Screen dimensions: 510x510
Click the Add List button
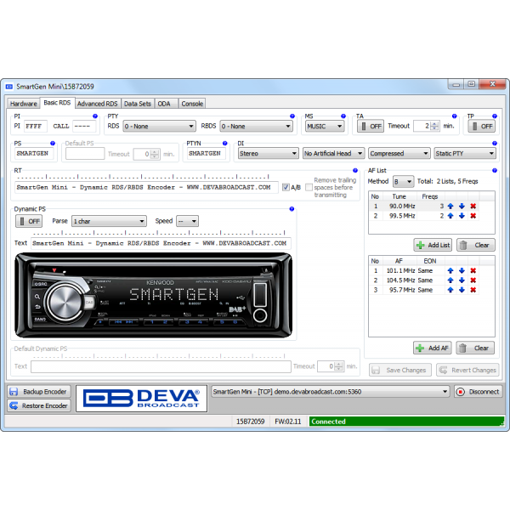[x=433, y=245]
